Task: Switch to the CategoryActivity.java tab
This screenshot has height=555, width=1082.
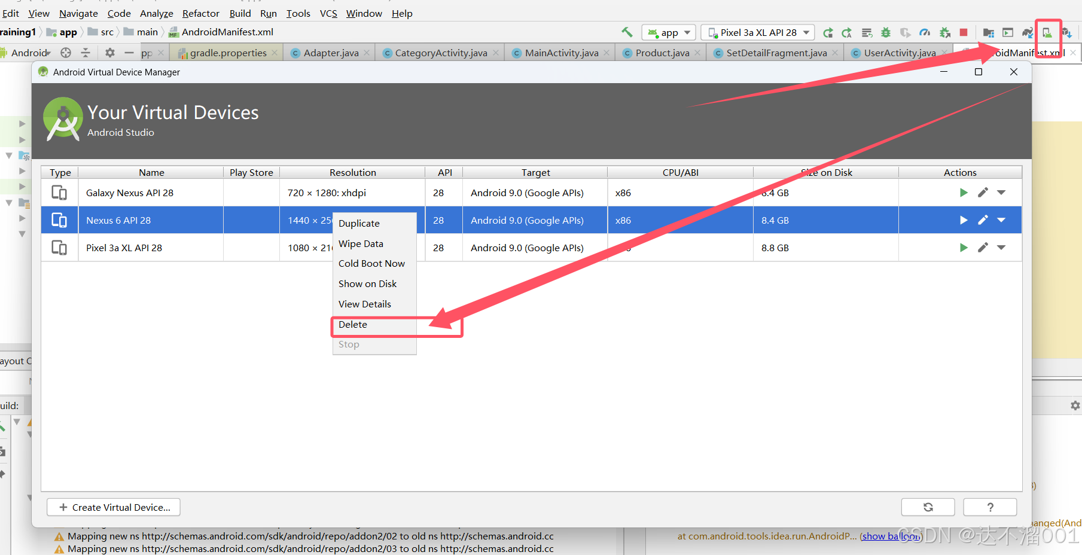Action: pos(441,53)
